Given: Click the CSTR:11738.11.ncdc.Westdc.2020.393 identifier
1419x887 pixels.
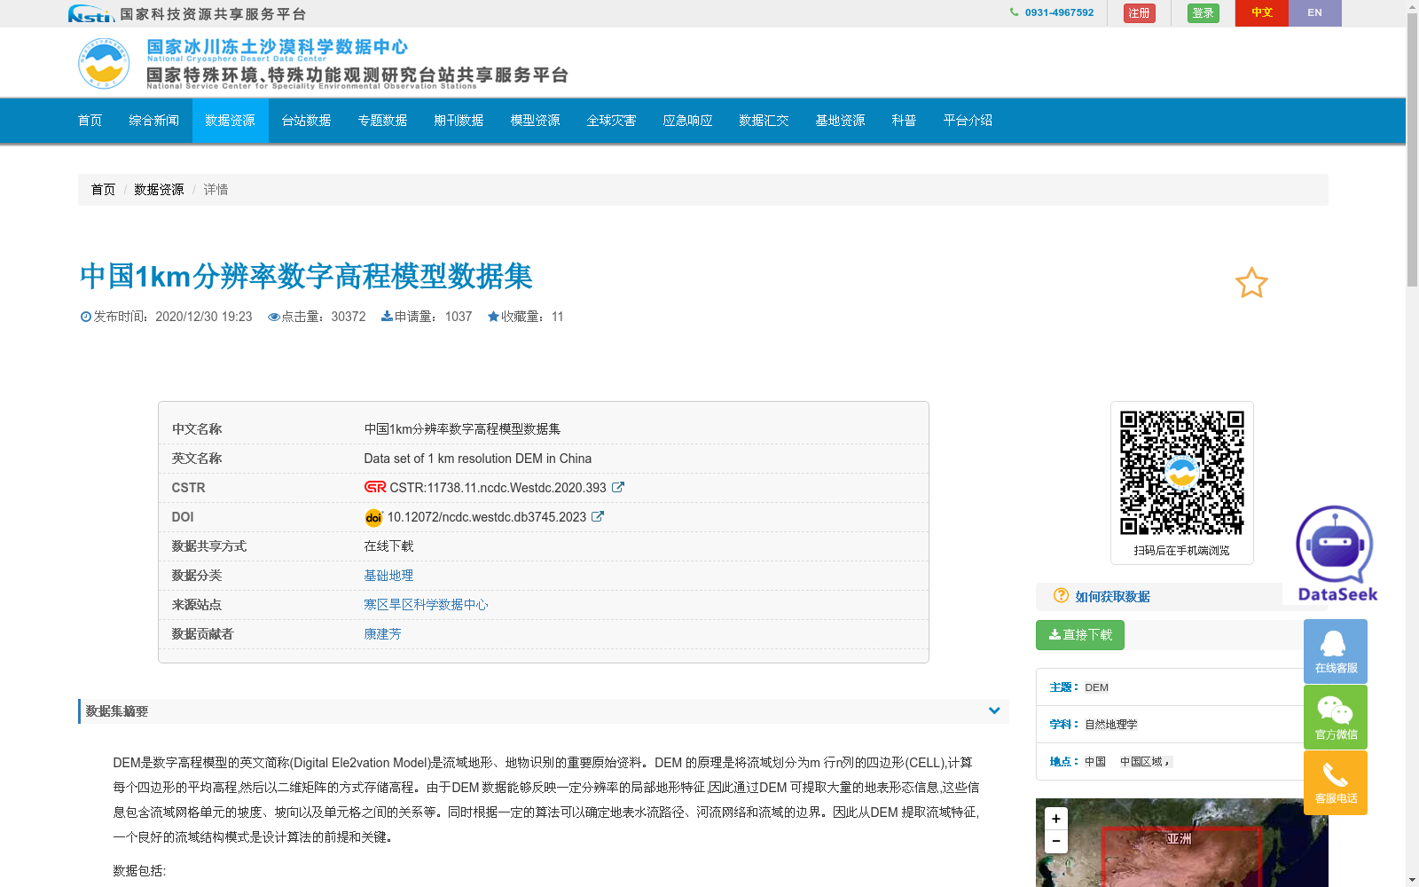Looking at the screenshot, I should click(x=498, y=488).
